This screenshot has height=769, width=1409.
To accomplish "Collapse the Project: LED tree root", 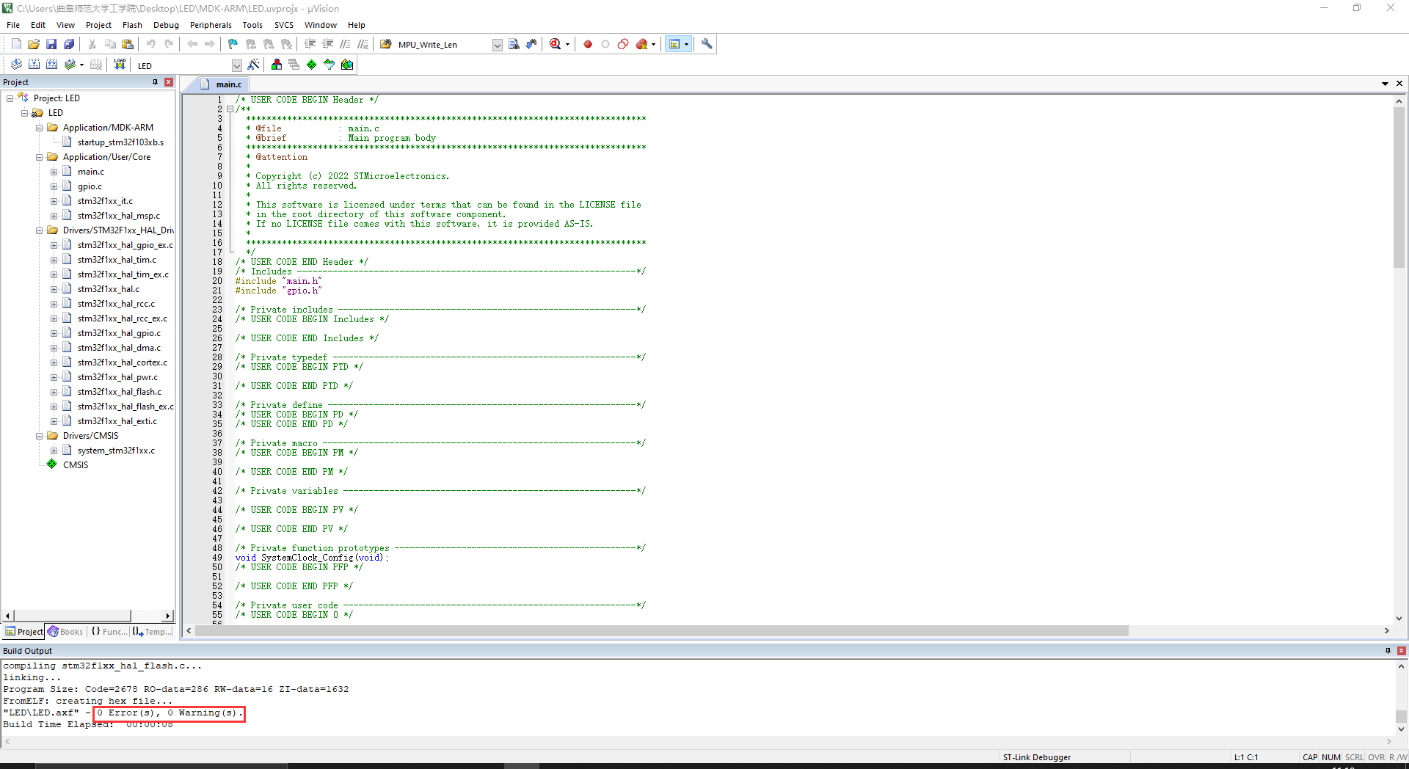I will pos(10,98).
